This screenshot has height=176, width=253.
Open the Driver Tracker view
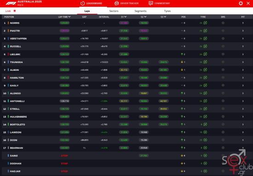[x=126, y=3]
